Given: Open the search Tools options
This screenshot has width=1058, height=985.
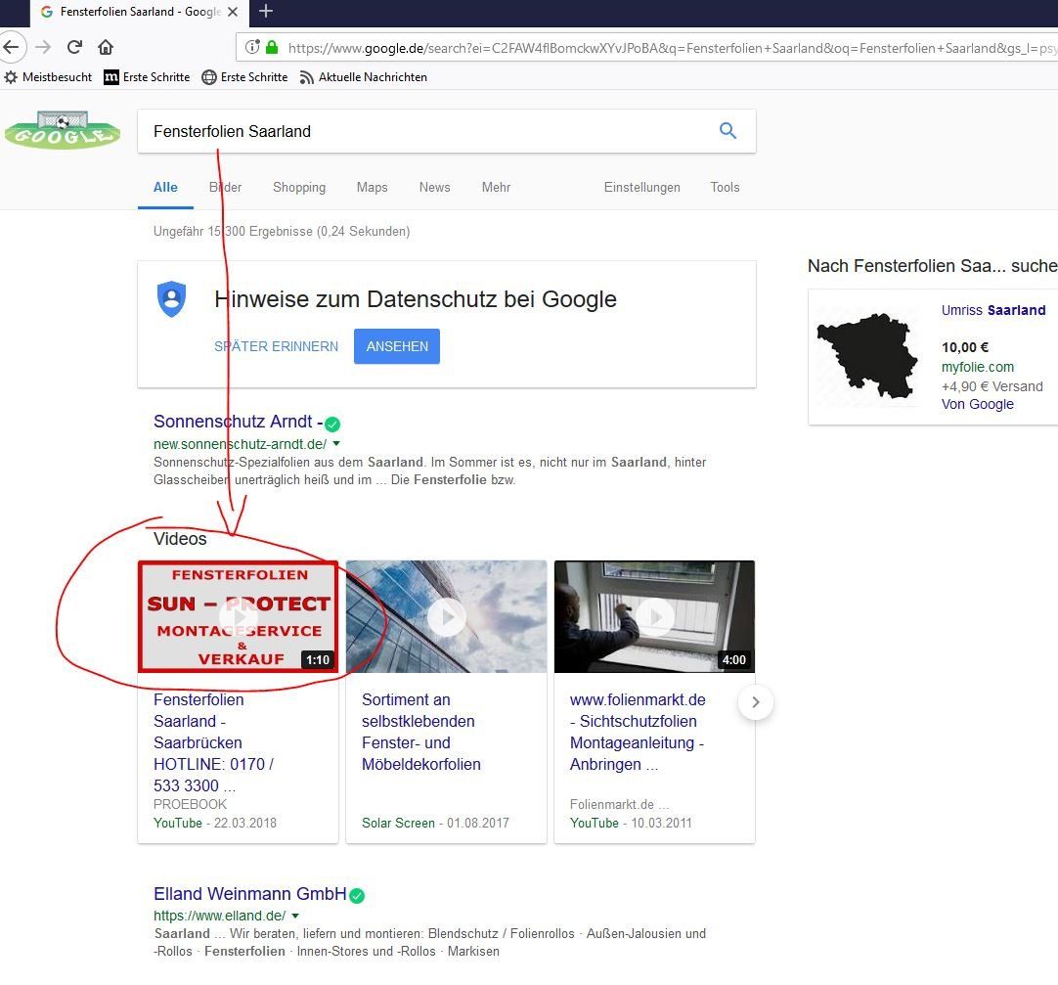Looking at the screenshot, I should [725, 187].
